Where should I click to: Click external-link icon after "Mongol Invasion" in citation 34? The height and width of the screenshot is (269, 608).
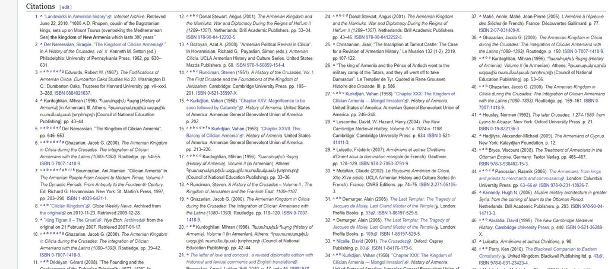407,262
